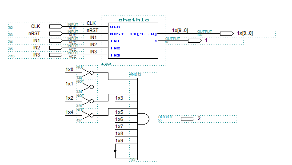Click the 1x8 wire label
The width and height of the screenshot is (292, 165).
[x=119, y=133]
